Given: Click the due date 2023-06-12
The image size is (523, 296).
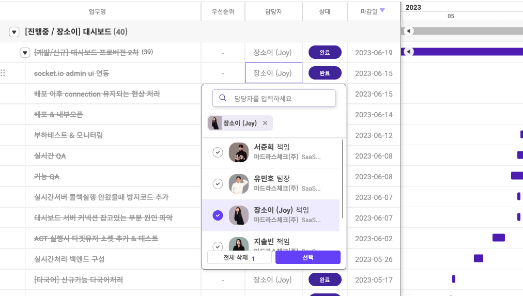Looking at the screenshot, I should [x=374, y=135].
